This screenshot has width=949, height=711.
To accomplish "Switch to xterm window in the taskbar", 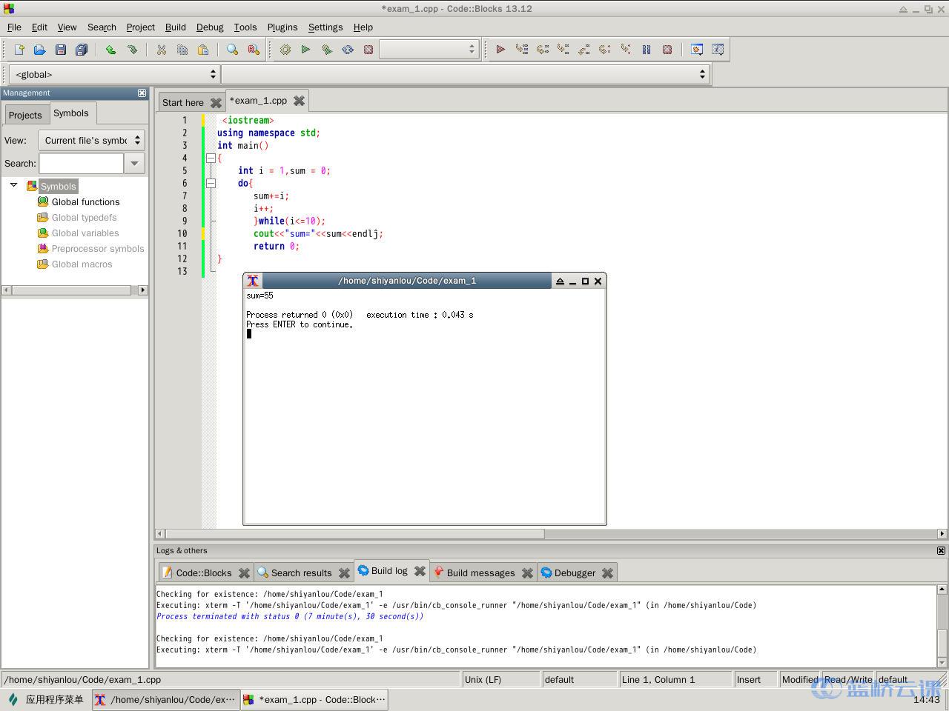I will click(x=166, y=700).
